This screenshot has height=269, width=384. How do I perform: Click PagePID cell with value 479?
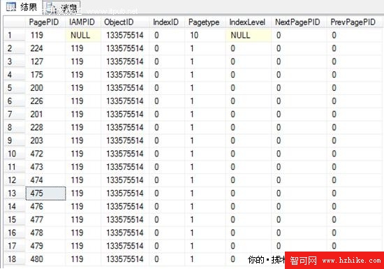pyautogui.click(x=45, y=246)
